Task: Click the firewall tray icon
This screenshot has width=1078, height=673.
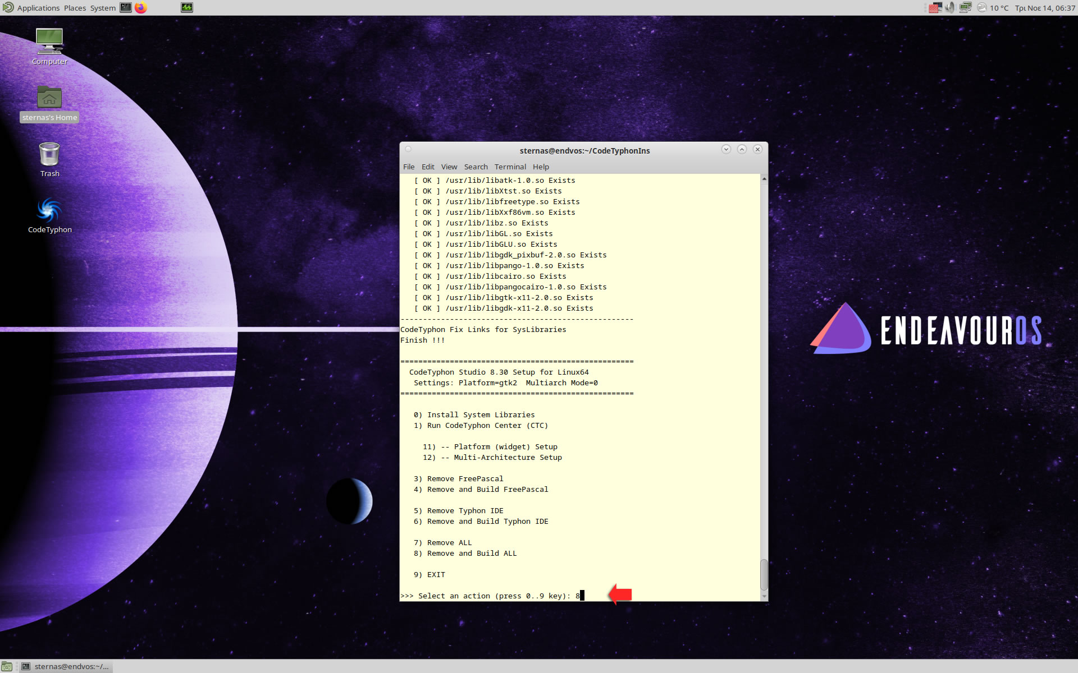Action: tap(935, 8)
